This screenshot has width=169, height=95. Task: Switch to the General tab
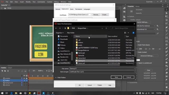click(58, 9)
